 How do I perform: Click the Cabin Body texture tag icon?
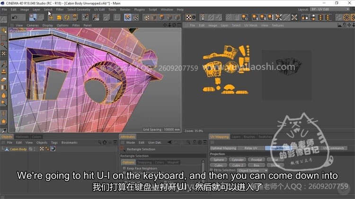pos(42,149)
